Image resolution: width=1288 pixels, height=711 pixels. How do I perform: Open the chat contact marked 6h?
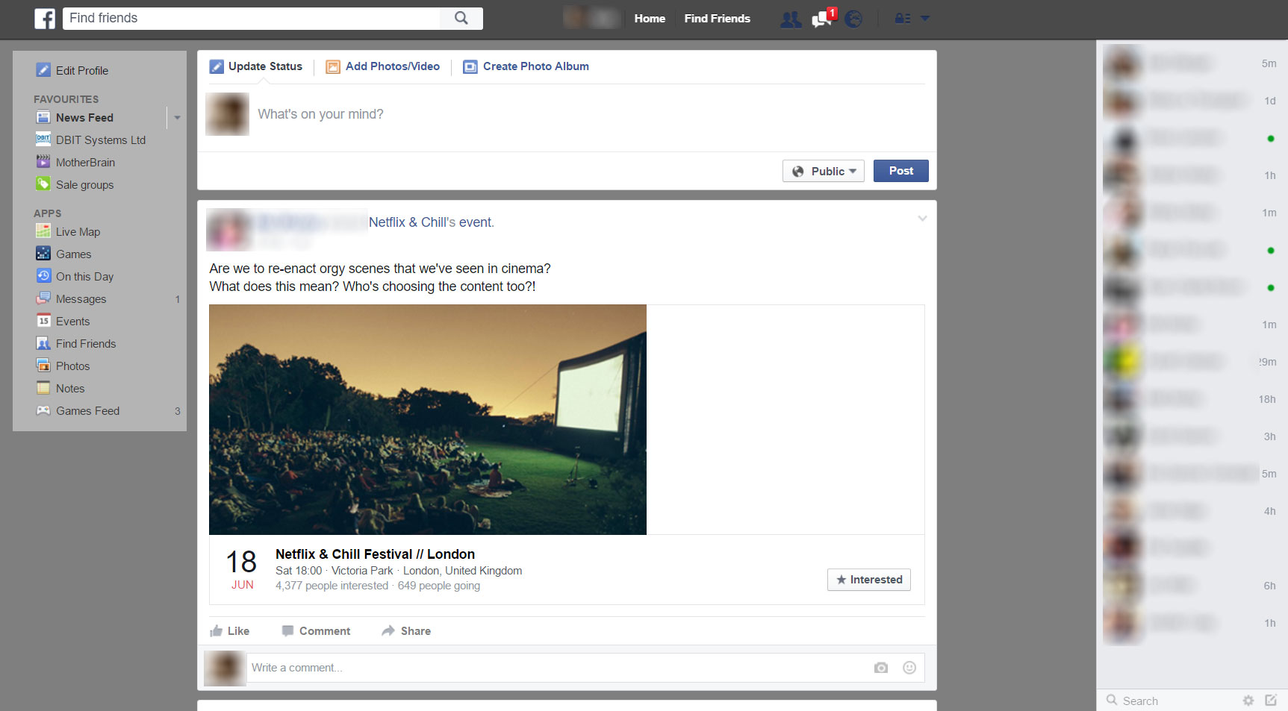point(1192,586)
